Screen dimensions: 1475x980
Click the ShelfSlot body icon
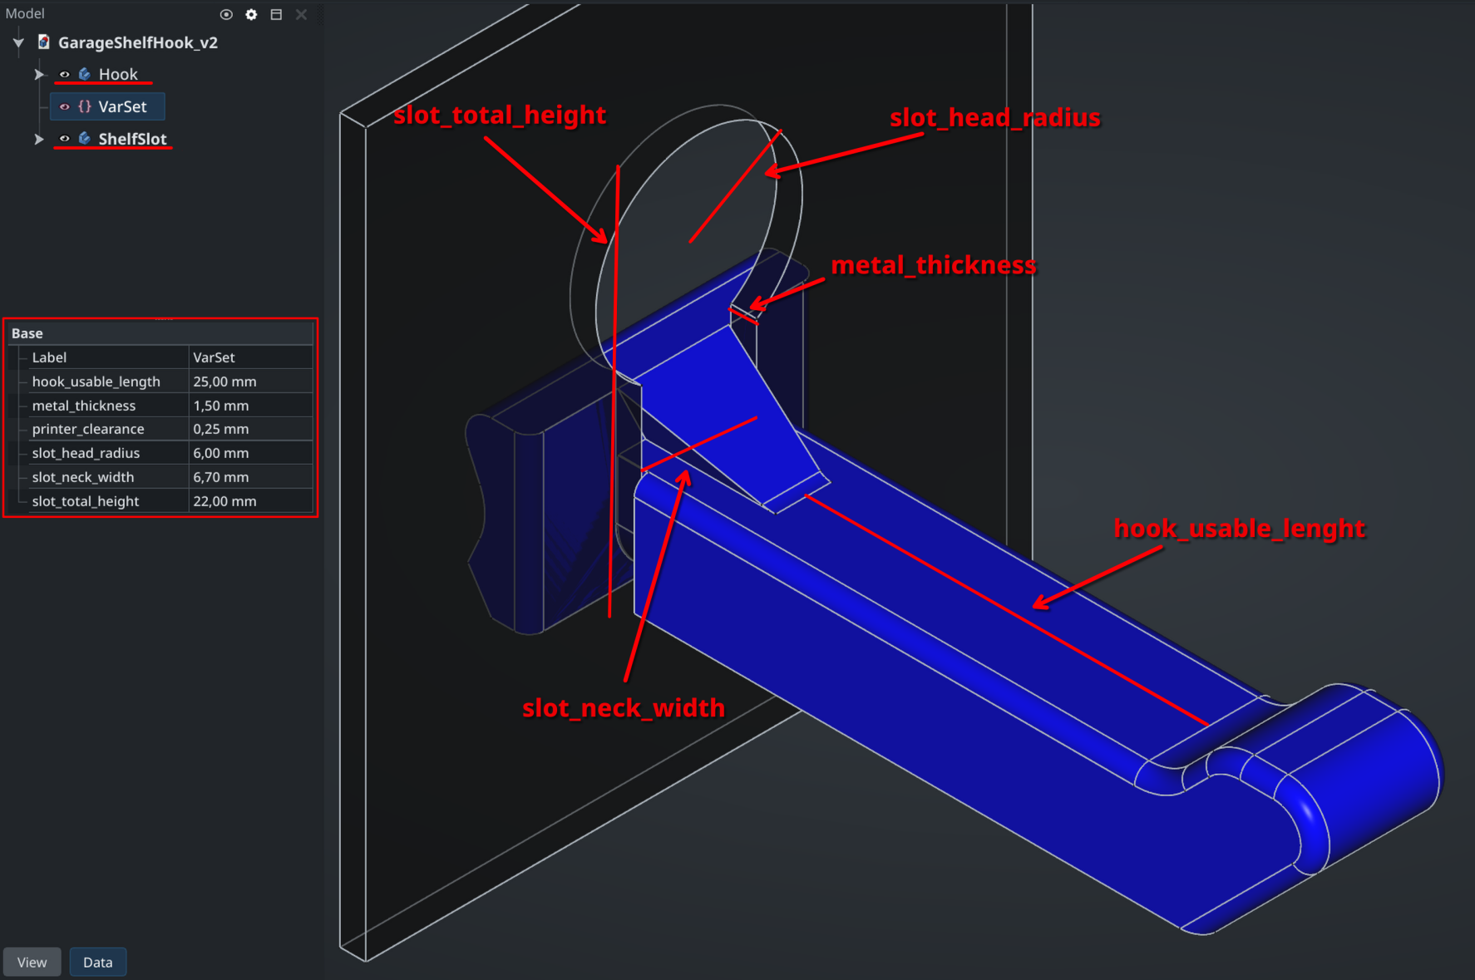pyautogui.click(x=84, y=139)
